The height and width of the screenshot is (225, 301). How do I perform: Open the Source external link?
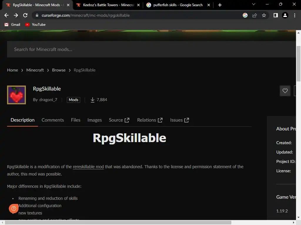pyautogui.click(x=119, y=120)
